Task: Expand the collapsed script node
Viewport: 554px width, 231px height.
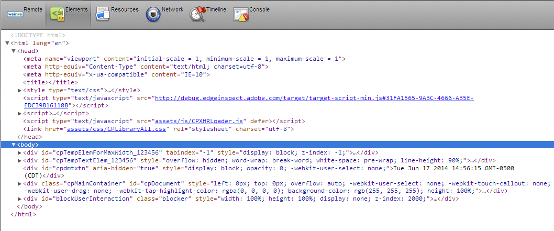Action: pyautogui.click(x=20, y=113)
